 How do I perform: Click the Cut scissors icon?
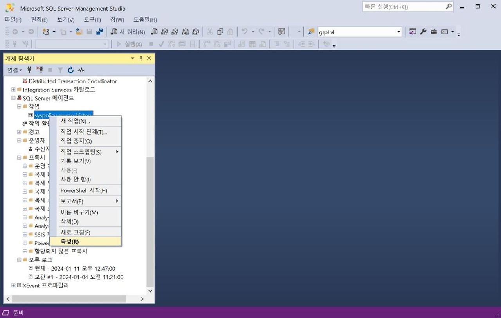tap(210, 32)
